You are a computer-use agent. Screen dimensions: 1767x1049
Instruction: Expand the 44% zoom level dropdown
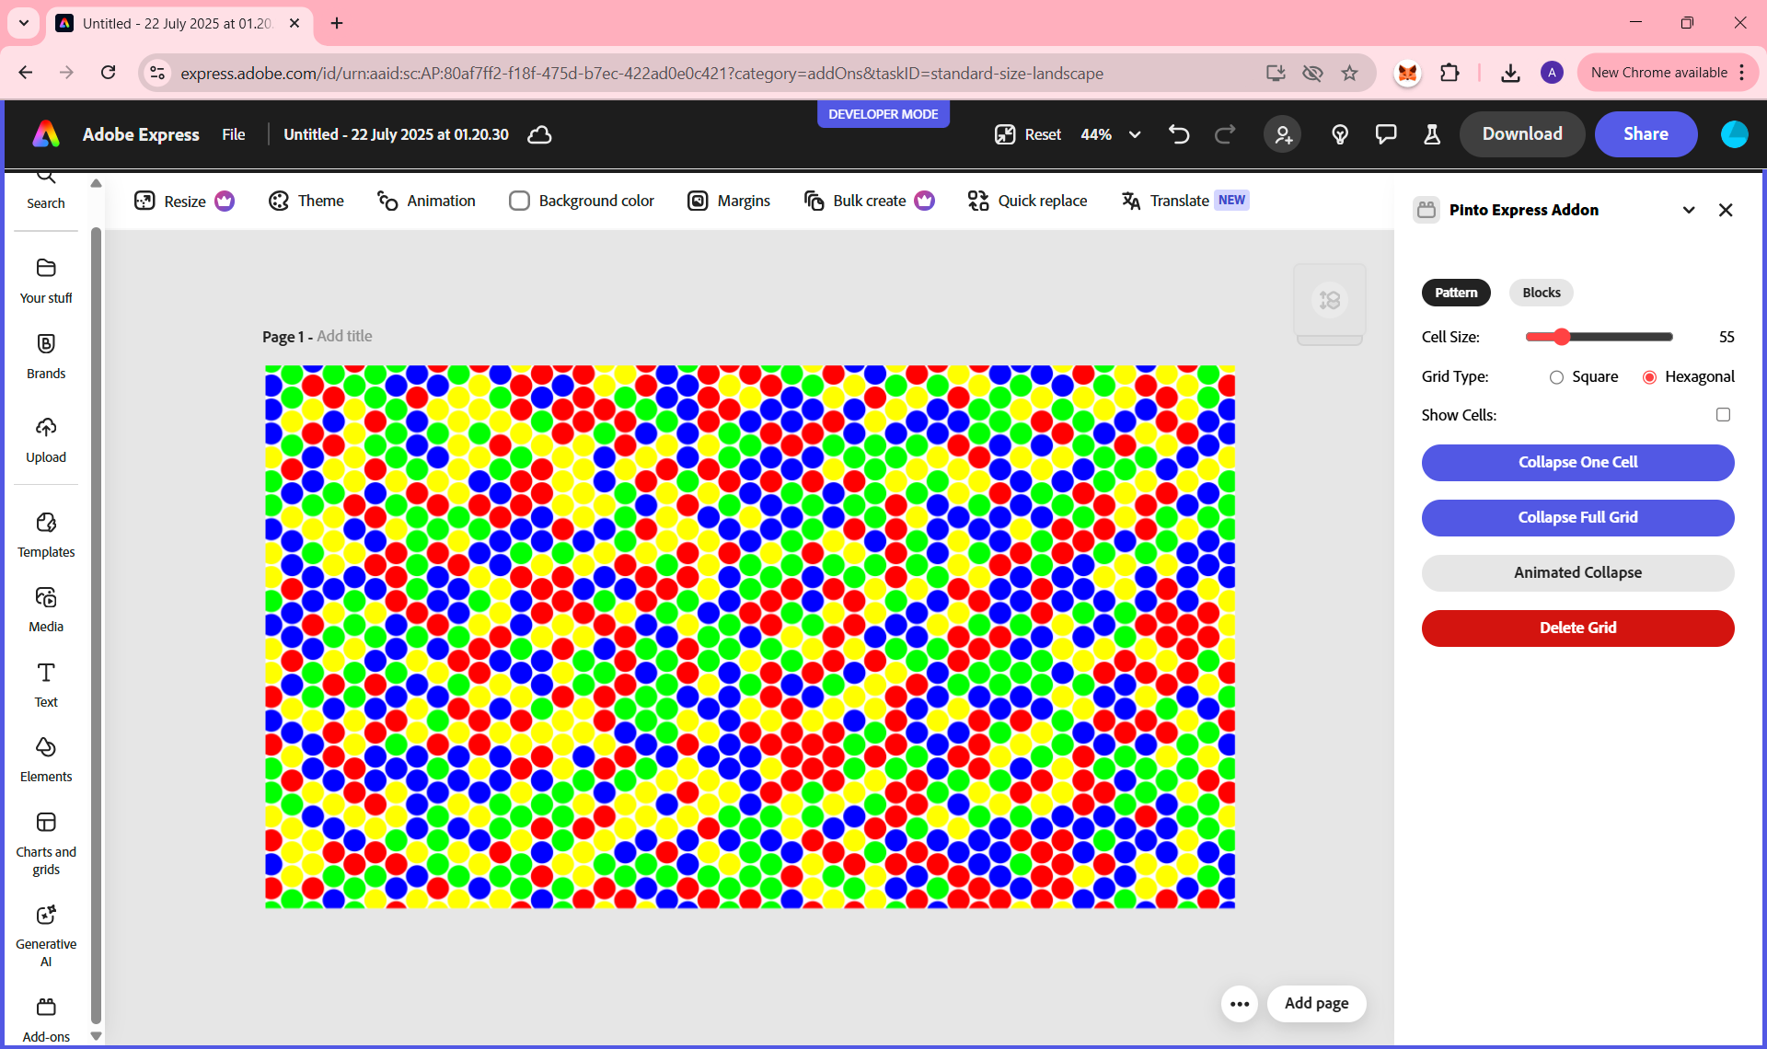click(x=1135, y=134)
